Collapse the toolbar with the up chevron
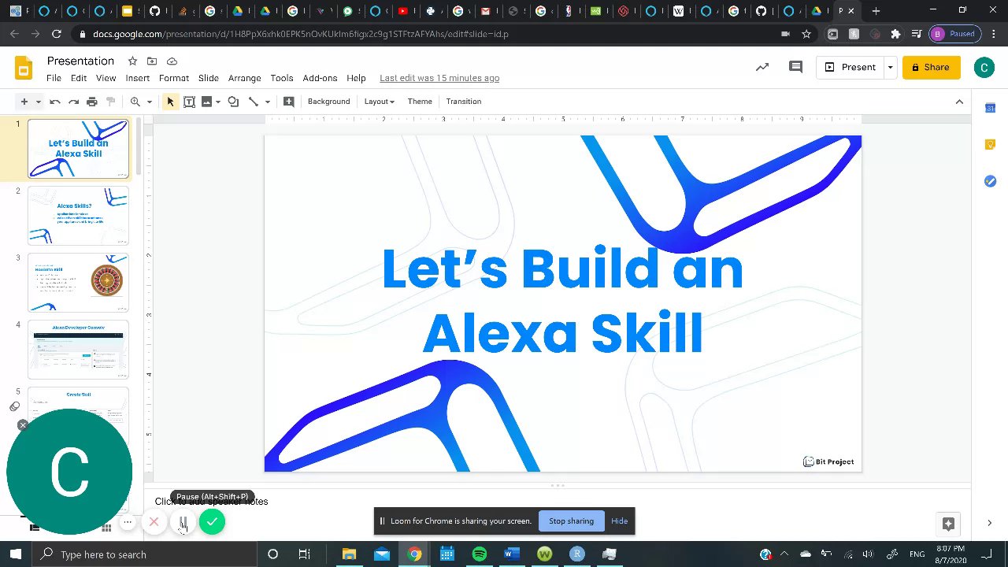1008x567 pixels. [x=959, y=102]
